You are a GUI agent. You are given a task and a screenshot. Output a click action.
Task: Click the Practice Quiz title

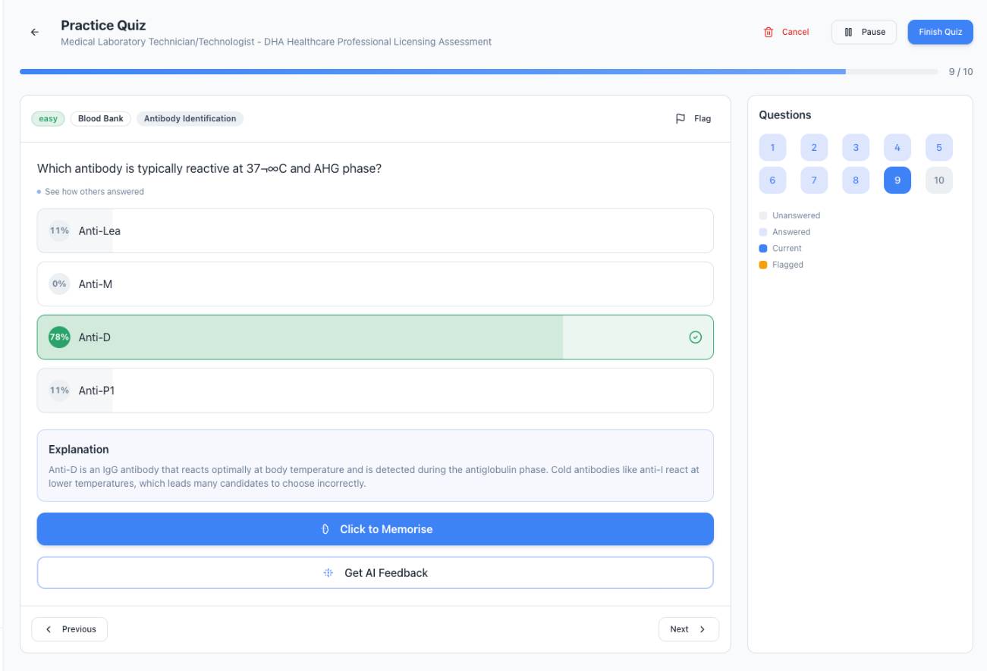click(x=103, y=26)
